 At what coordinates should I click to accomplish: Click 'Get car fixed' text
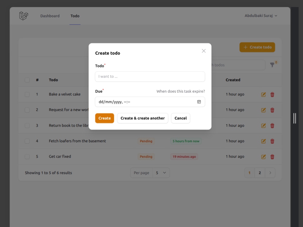60,156
